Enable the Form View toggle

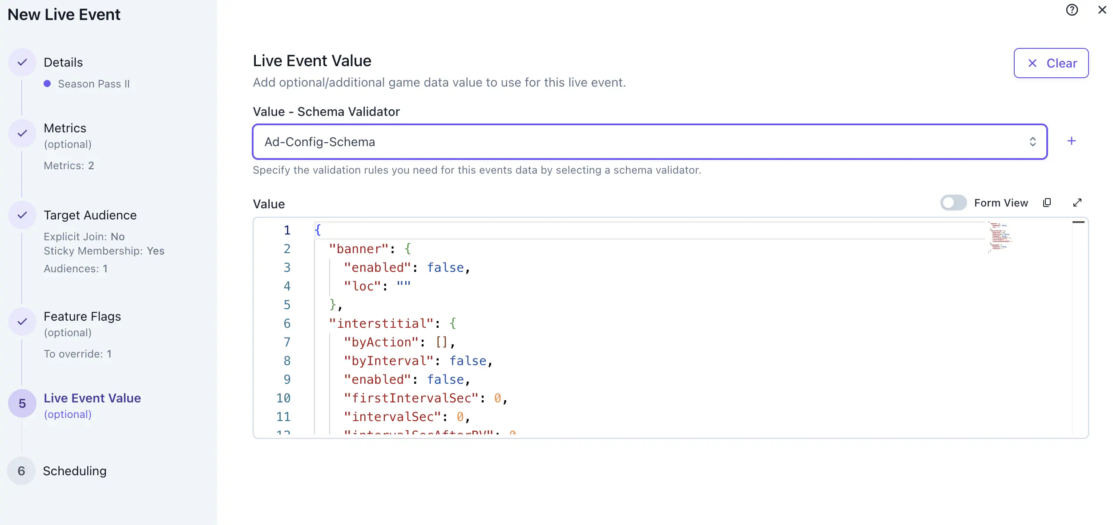coord(953,203)
